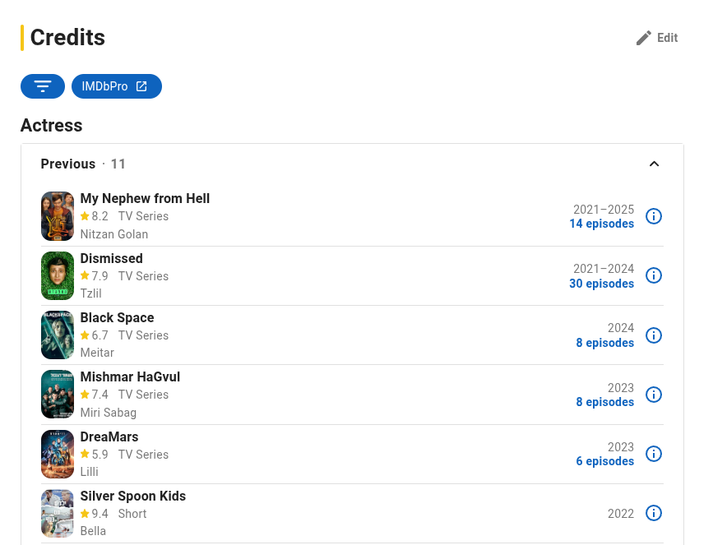Open Dismissed title link
Image resolution: width=713 pixels, height=545 pixels.
pyautogui.click(x=111, y=258)
